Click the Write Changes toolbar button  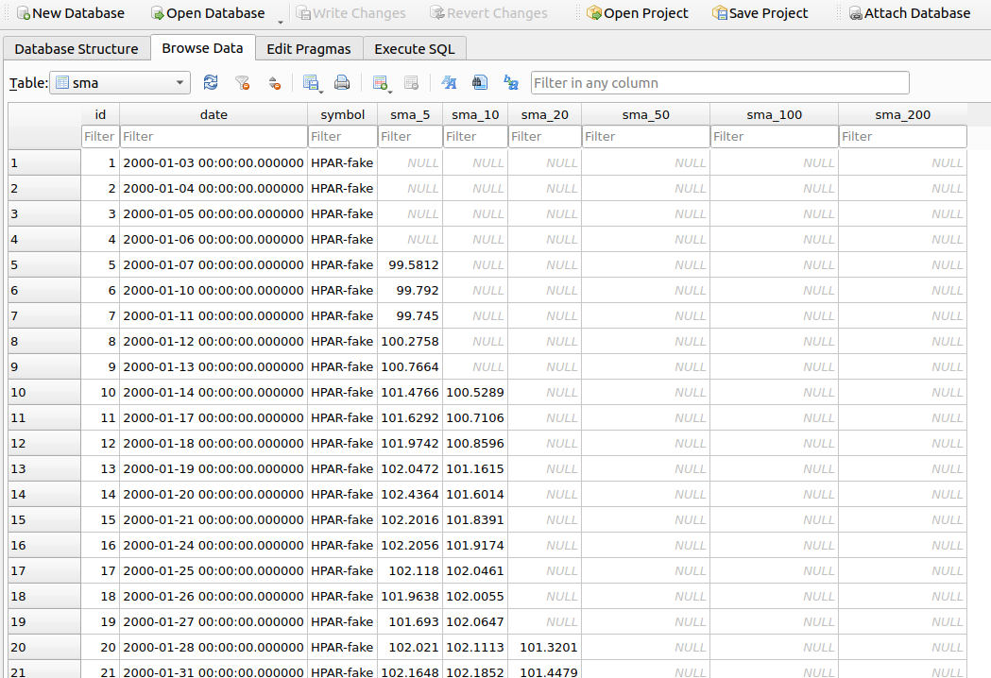click(350, 13)
